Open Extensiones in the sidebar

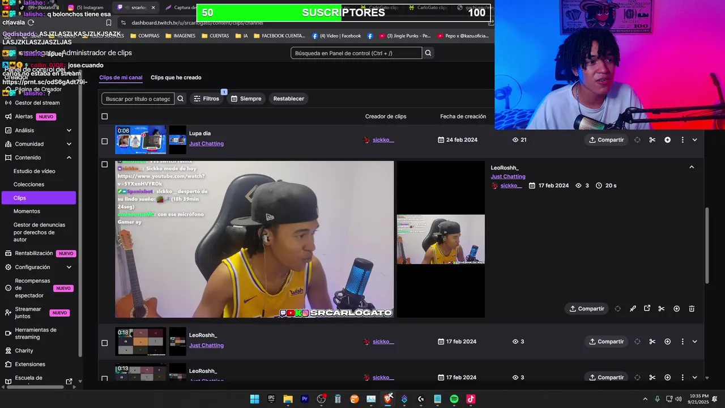click(30, 364)
